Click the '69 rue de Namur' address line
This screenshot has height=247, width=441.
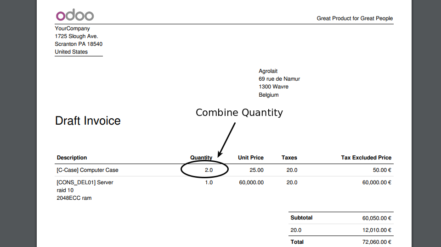click(279, 79)
